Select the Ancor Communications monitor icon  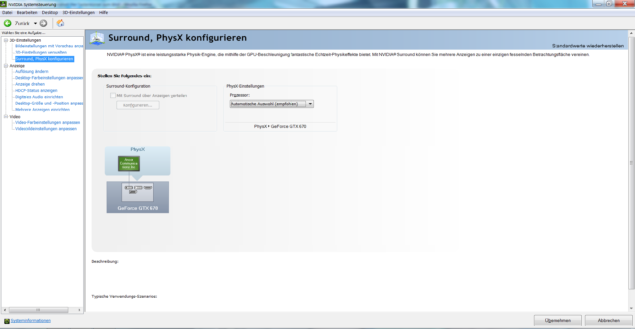[x=129, y=164]
